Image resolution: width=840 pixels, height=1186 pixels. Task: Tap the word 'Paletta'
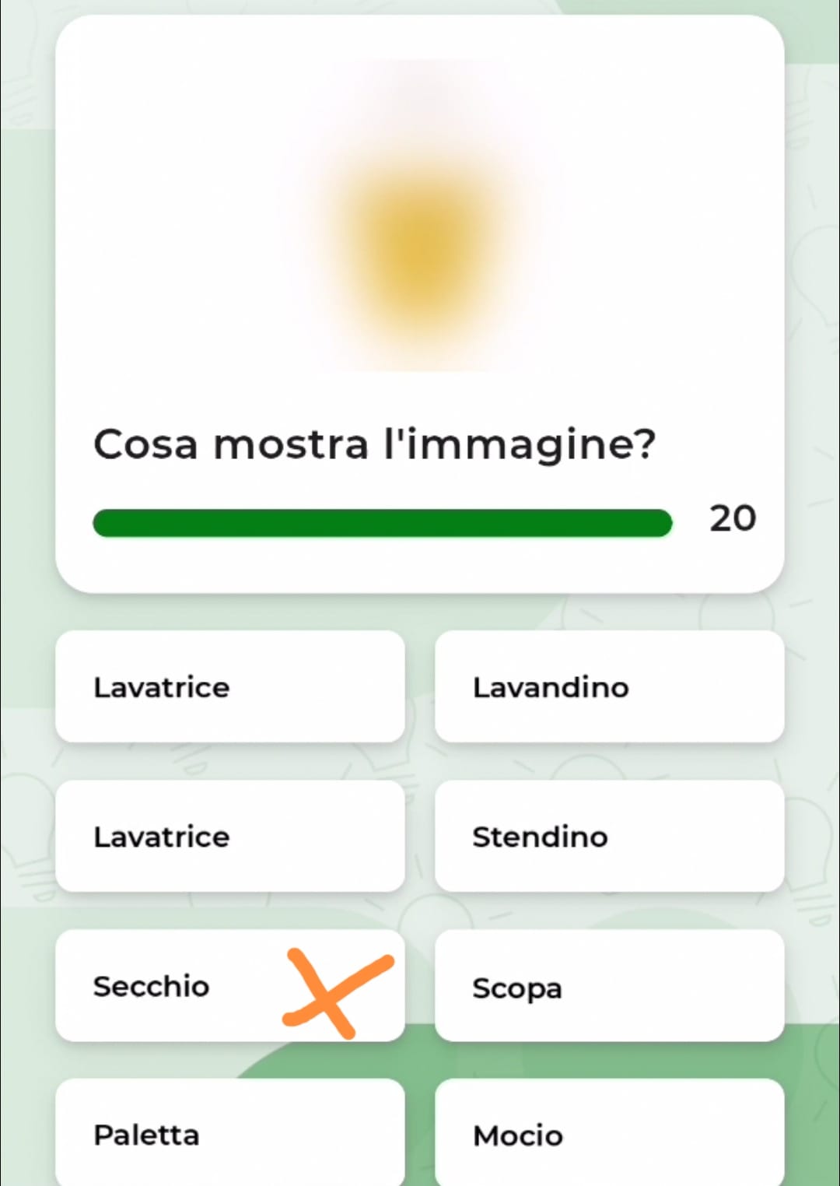point(146,1135)
